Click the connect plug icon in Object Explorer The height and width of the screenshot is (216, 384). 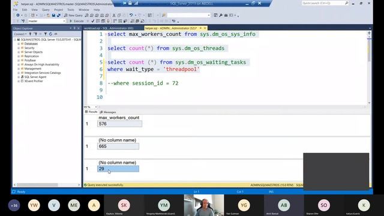click(31, 34)
